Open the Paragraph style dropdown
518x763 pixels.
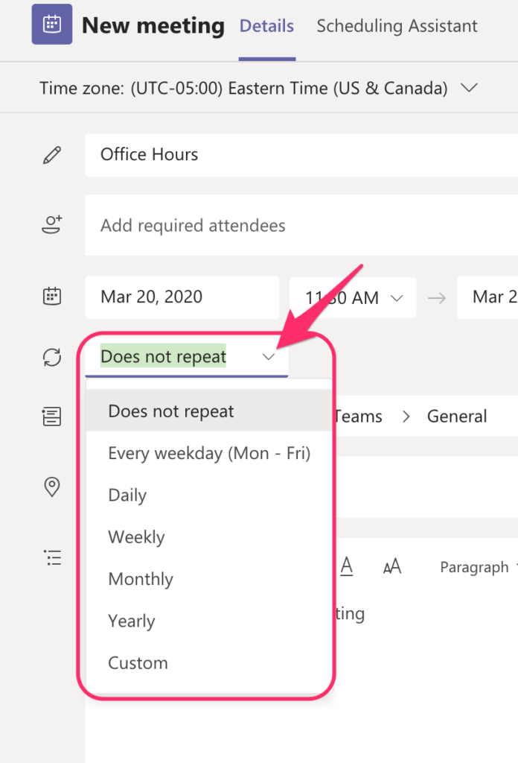tap(474, 567)
